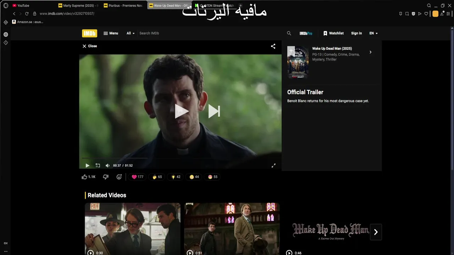Add Wake Up Dead Man poster to watchlist
This screenshot has width=454, height=255.
pyautogui.click(x=291, y=51)
